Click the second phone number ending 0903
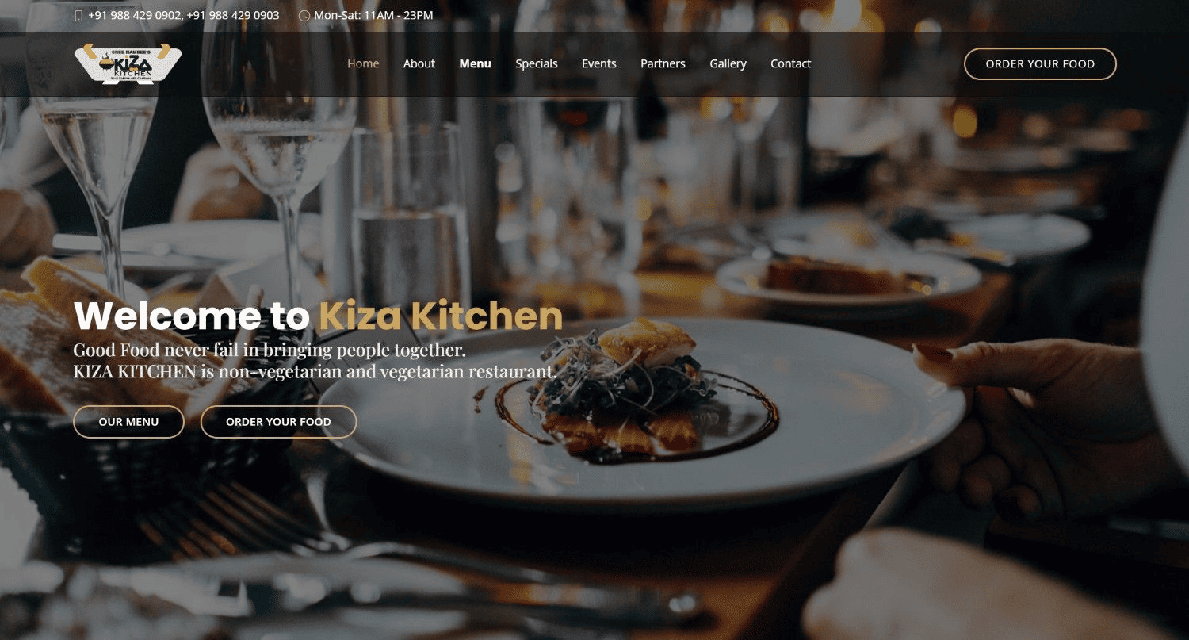The width and height of the screenshot is (1189, 640). coord(233,16)
